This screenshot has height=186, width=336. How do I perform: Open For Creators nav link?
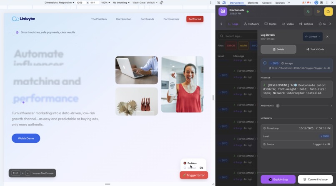(171, 19)
